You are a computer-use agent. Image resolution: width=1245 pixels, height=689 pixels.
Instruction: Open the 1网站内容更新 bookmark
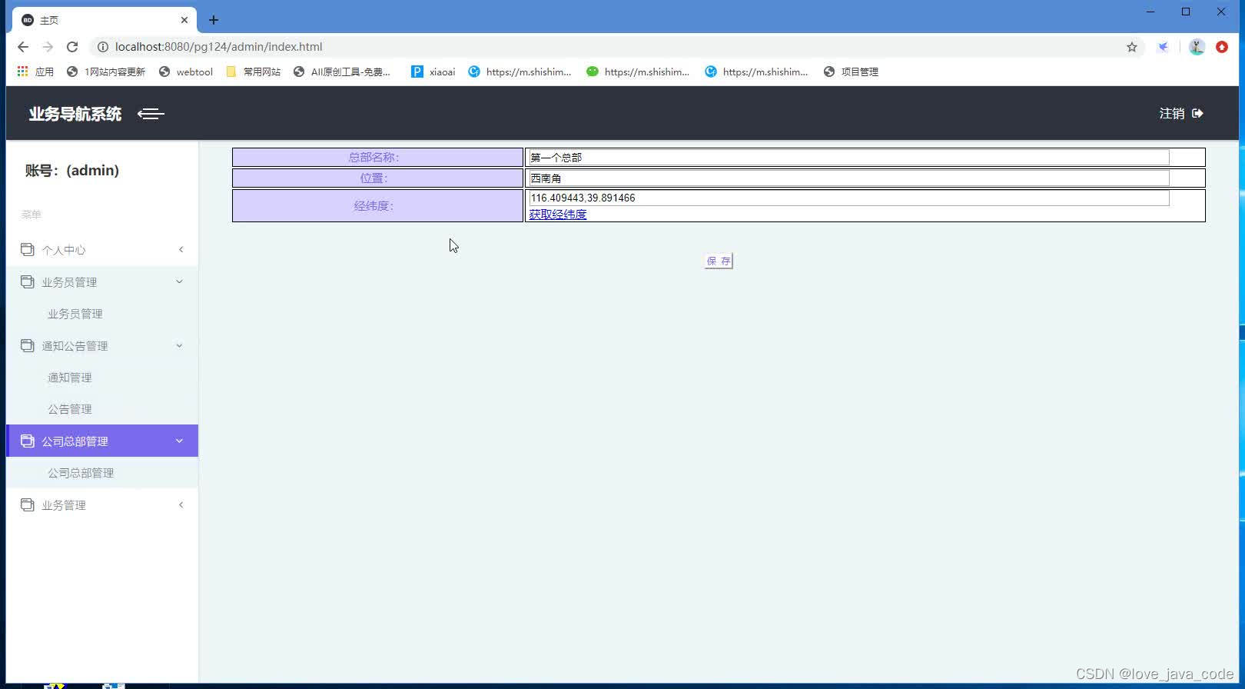click(x=106, y=72)
